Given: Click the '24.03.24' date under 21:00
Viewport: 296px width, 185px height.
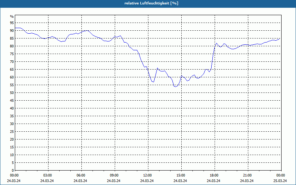Looking at the screenshot, I should pos(247,181).
